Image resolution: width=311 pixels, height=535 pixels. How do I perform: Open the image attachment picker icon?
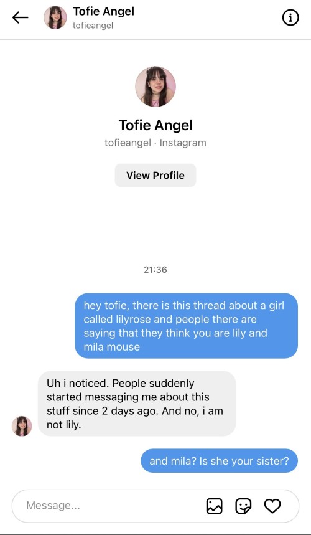[x=214, y=506]
